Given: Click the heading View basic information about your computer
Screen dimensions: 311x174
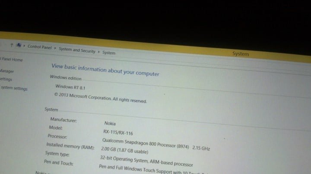Looking at the screenshot, I should [105, 70].
